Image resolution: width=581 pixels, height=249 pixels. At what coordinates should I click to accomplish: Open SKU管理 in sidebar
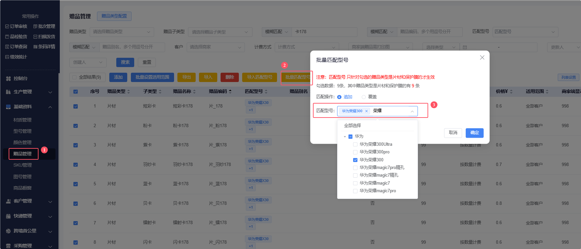[23, 165]
